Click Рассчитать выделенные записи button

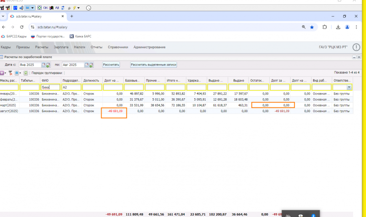point(153,65)
